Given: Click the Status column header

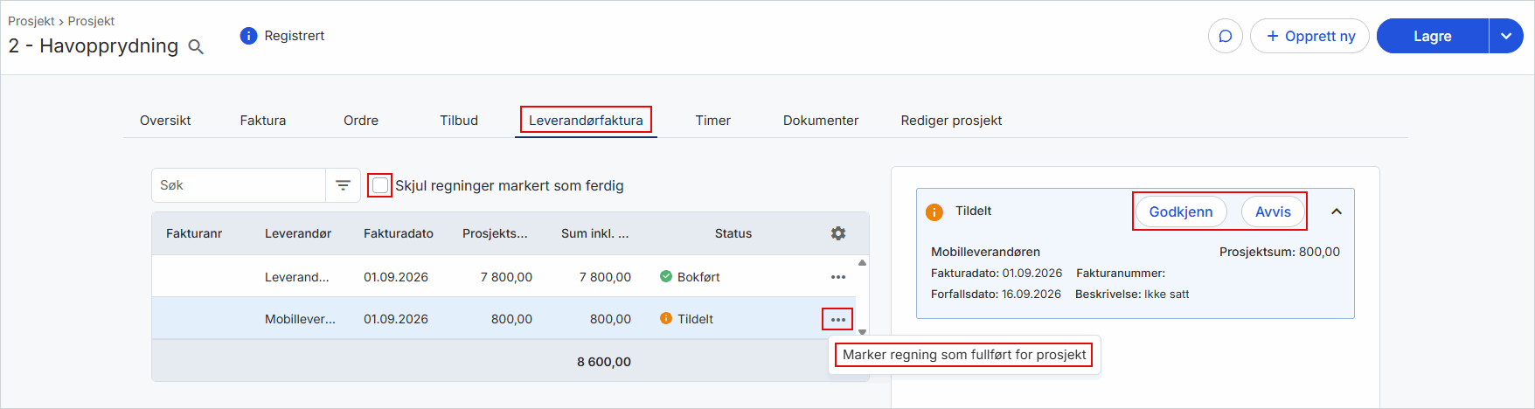Looking at the screenshot, I should point(733,233).
